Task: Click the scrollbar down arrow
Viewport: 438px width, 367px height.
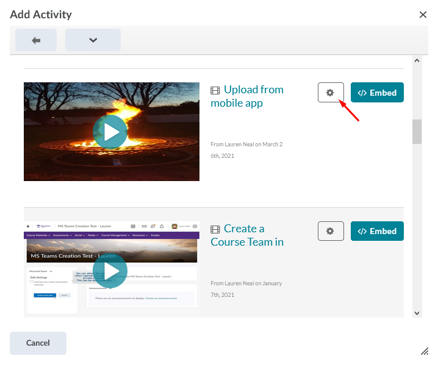Action: [417, 313]
